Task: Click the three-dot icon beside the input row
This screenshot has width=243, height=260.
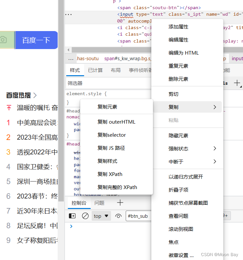Action: pos(68,15)
